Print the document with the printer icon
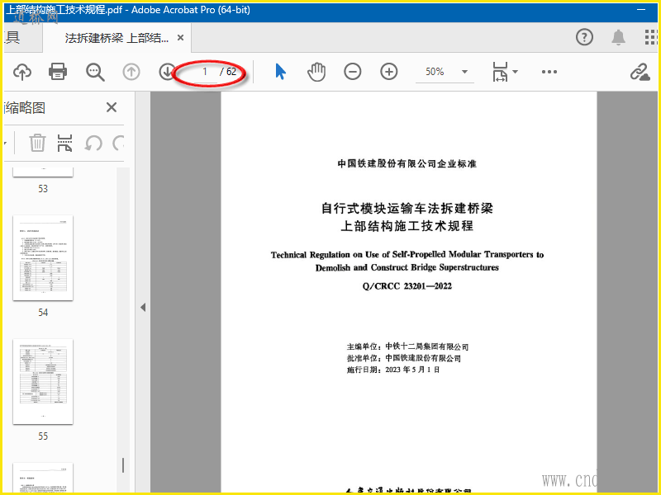Viewport: 661px width, 495px height. 58,72
